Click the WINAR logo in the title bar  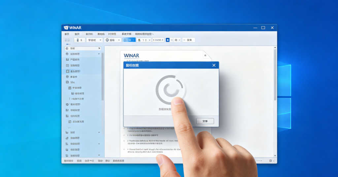pos(73,28)
